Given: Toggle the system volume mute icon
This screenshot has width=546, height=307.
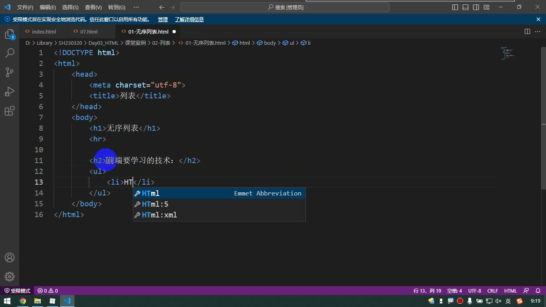Looking at the screenshot, I should tap(498, 301).
